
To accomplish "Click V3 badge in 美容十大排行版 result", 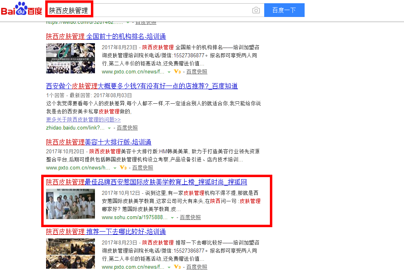I will coord(123,167).
